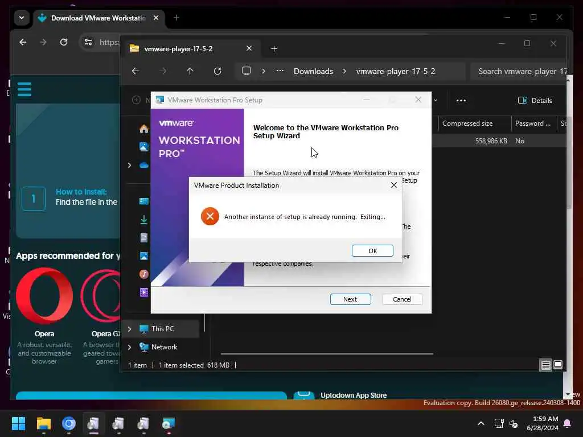583x437 pixels.
Task: Go up one folder in File Explorer
Action: [190, 71]
